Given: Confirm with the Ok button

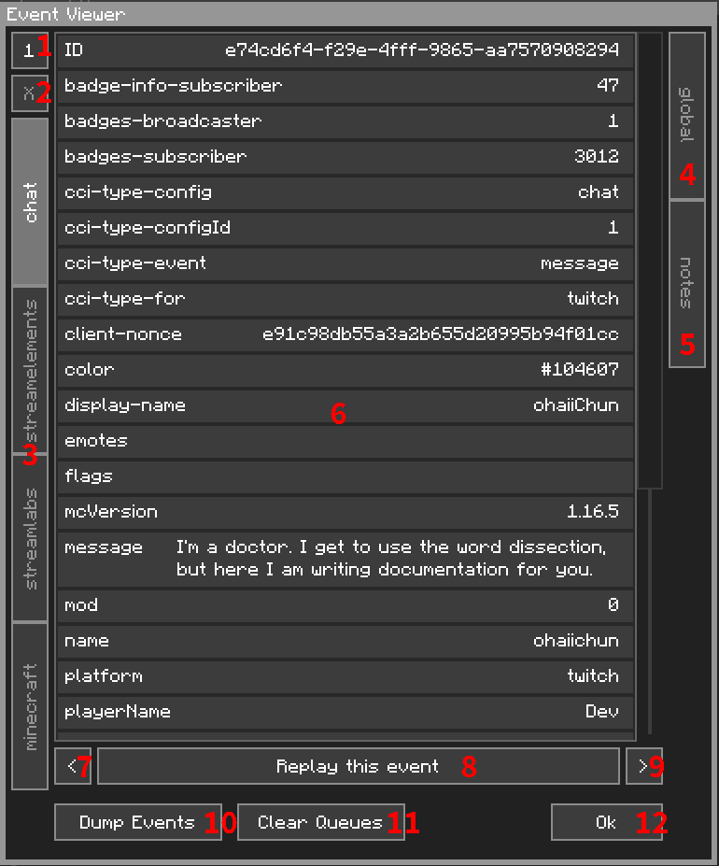Looking at the screenshot, I should [607, 822].
